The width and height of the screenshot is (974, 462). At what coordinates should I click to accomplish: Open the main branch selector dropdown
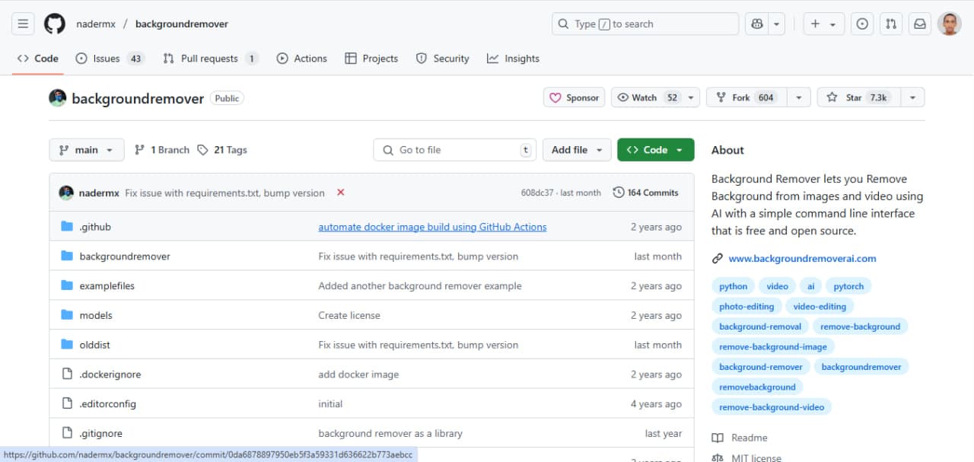tap(86, 150)
